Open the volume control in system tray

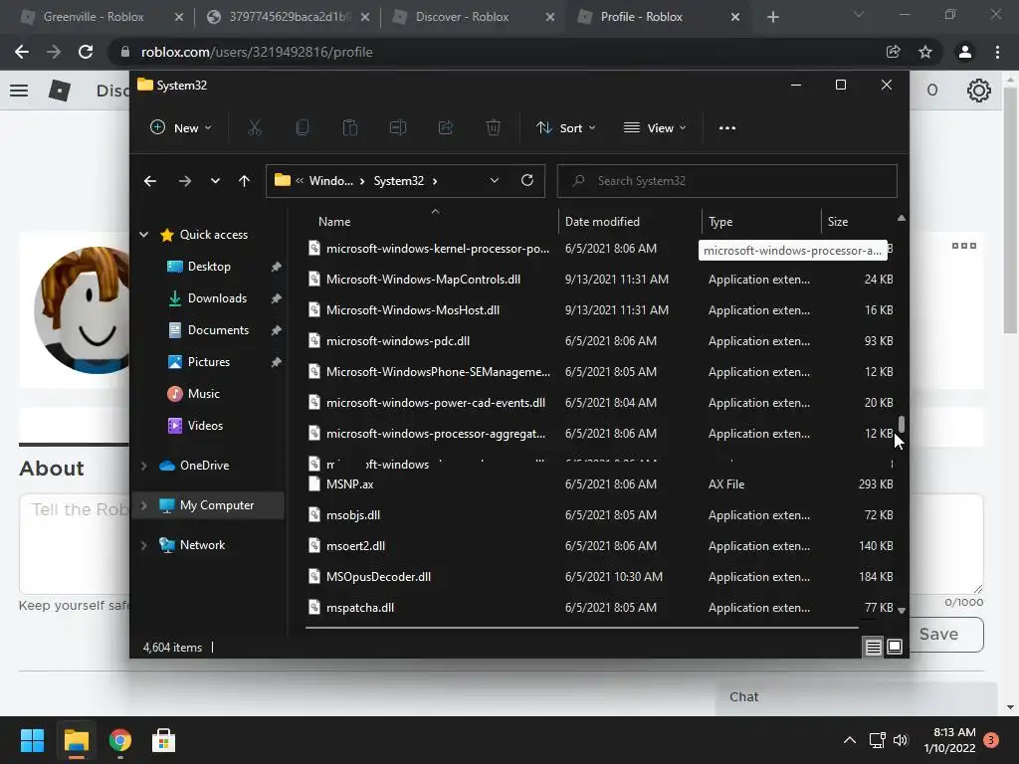click(x=900, y=740)
